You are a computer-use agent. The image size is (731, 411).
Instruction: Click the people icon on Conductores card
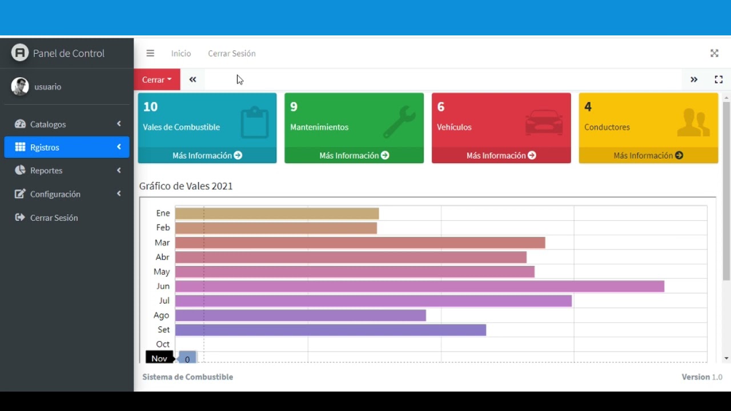(x=693, y=123)
